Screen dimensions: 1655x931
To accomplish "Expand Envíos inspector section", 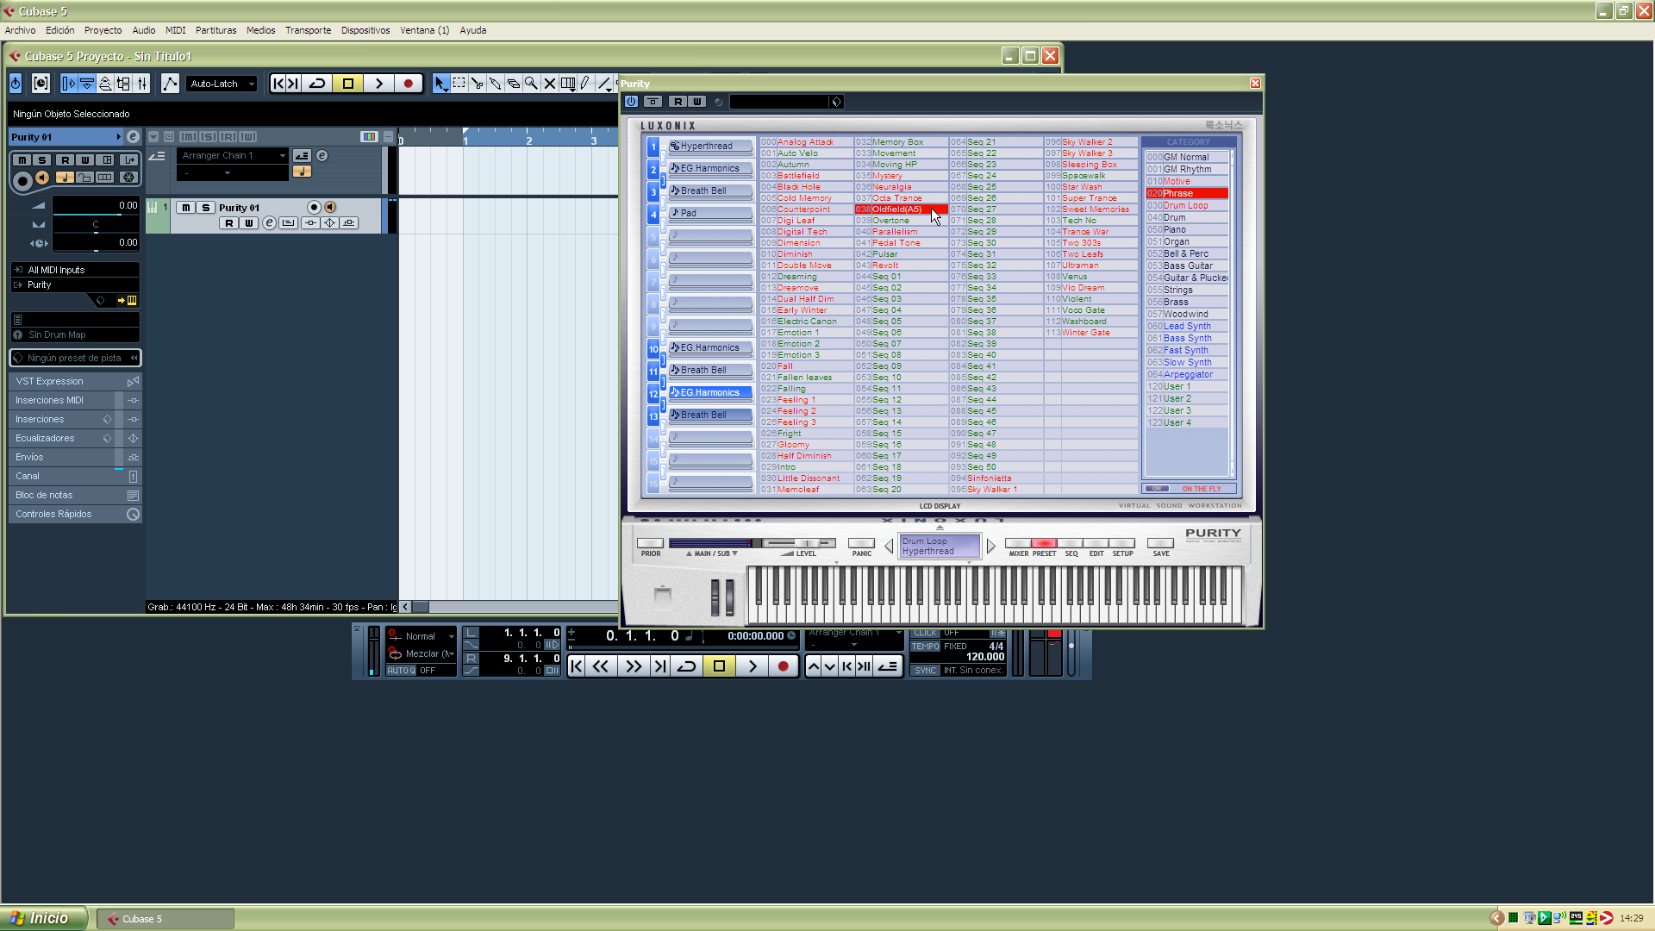I will coord(75,457).
